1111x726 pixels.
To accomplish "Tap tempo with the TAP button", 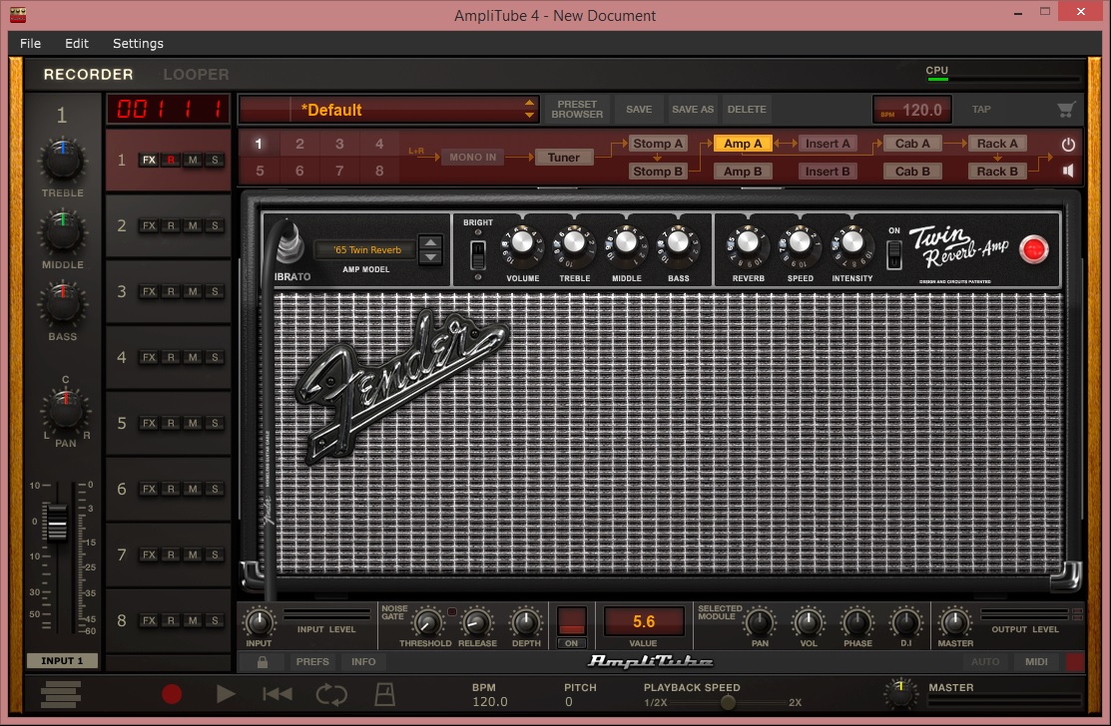I will point(981,109).
